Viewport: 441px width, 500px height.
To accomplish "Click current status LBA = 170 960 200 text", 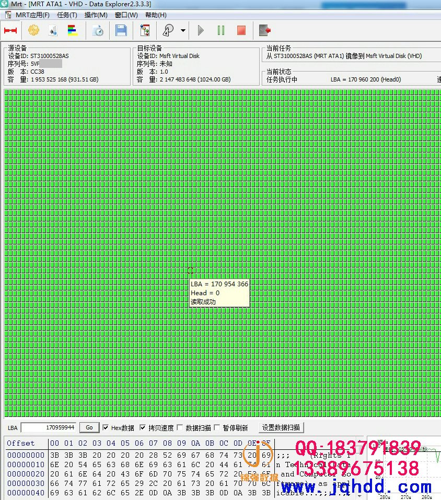I will [366, 79].
